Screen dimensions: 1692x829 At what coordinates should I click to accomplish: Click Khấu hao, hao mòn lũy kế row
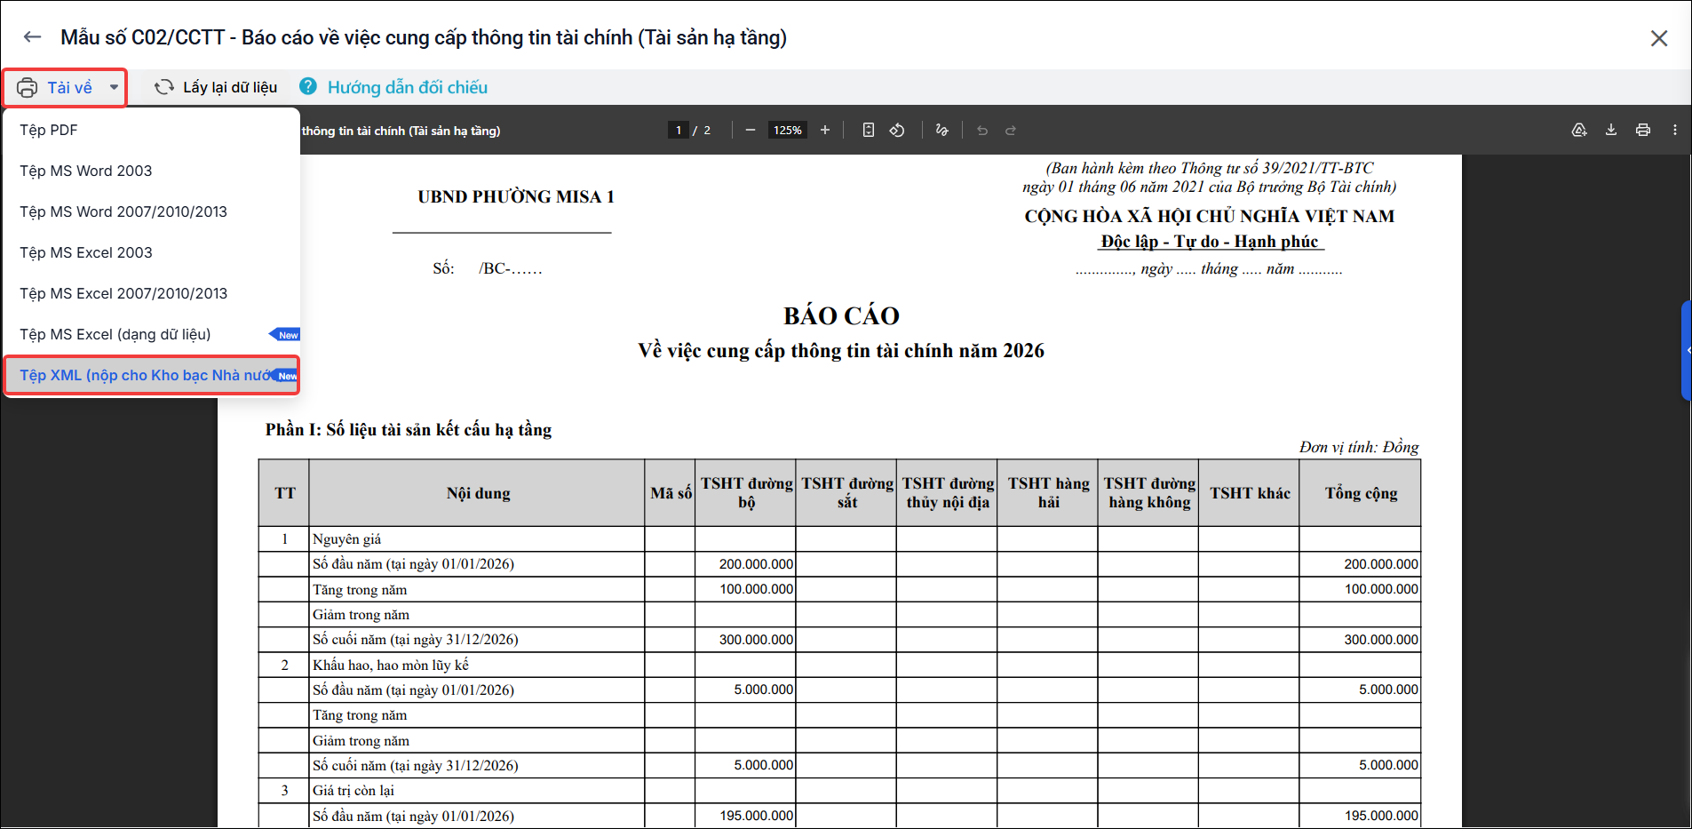tap(839, 665)
